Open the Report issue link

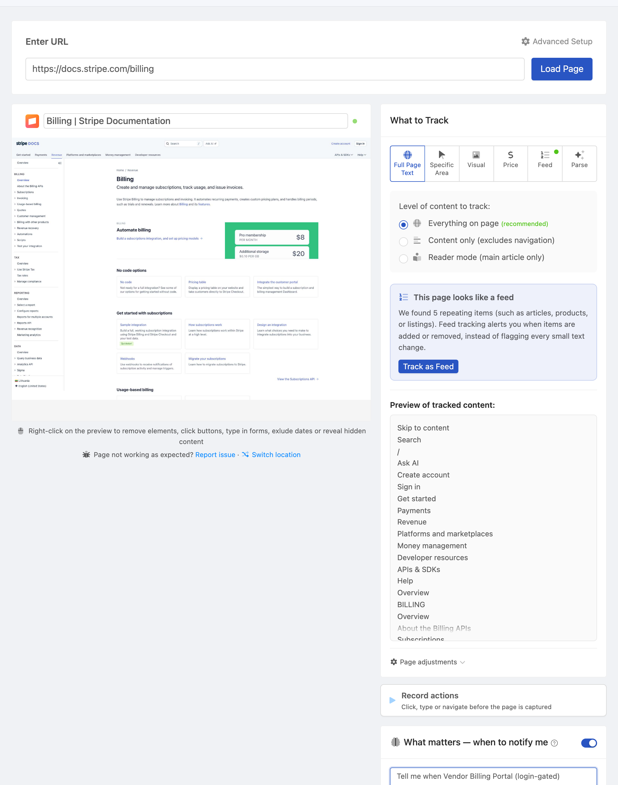click(215, 455)
